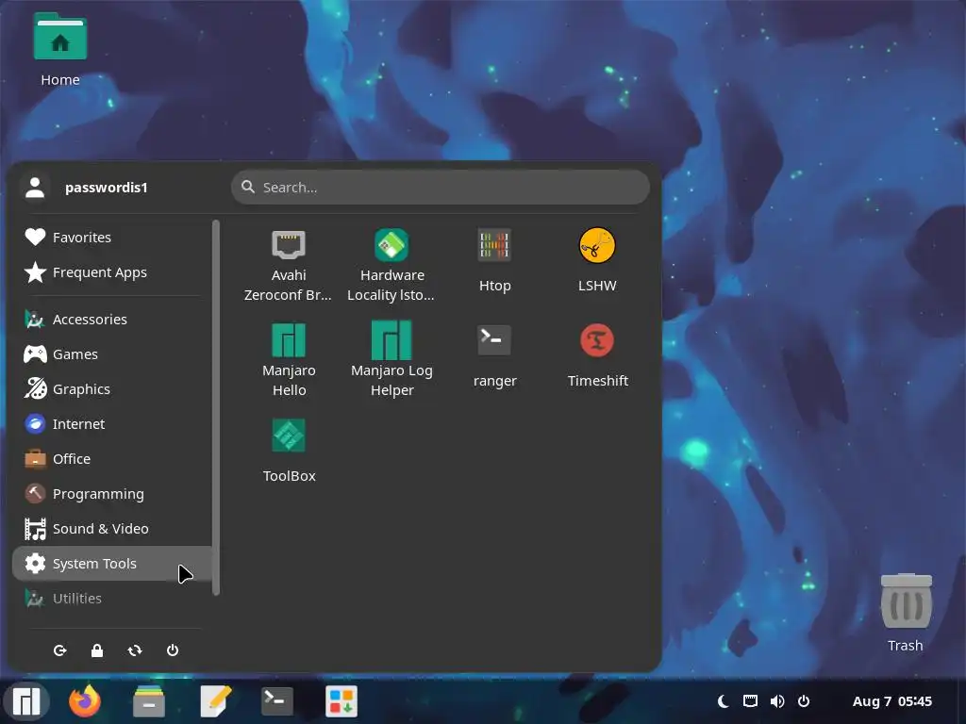Image resolution: width=966 pixels, height=724 pixels.
Task: Open the Office category
Action: 112,459
